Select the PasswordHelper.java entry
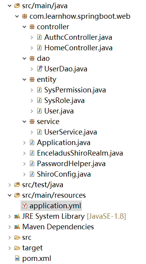Image resolution: width=146 pixels, height=264 pixels. (71, 163)
